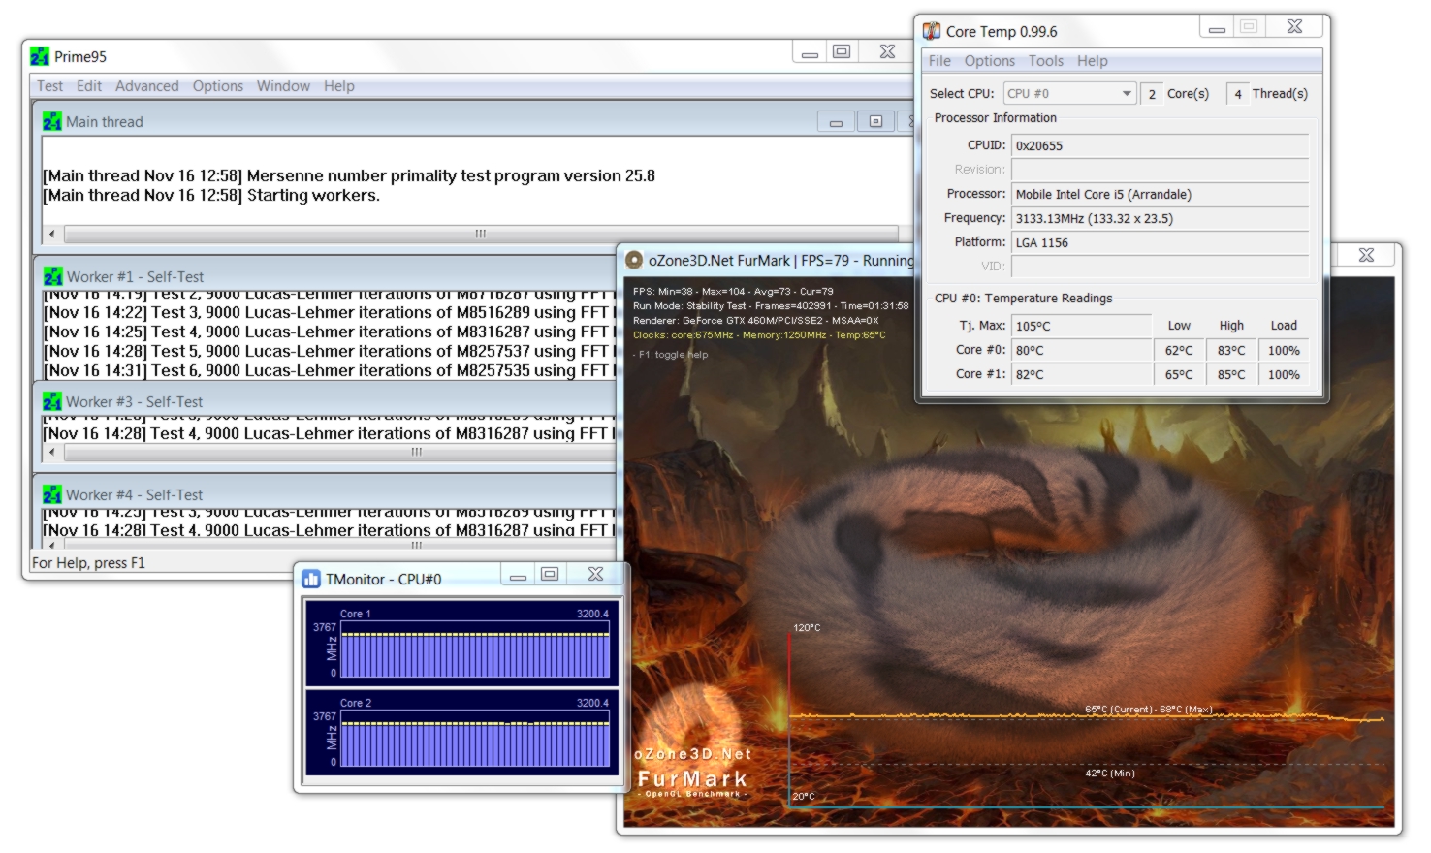Click Core #0 Low 62°C value
Viewport: 1431px width, 853px height.
(x=1179, y=351)
